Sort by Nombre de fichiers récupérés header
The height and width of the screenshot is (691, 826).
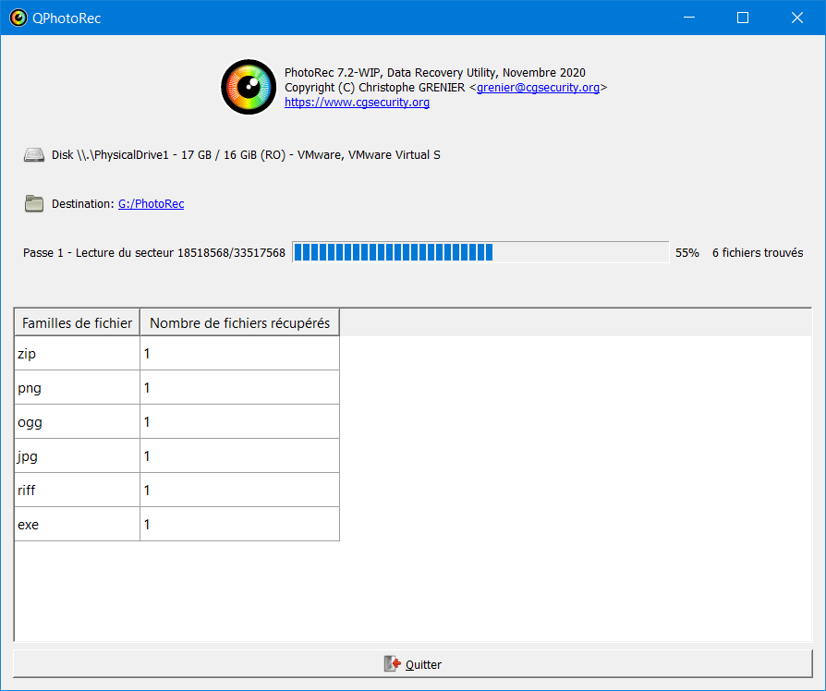pos(239,322)
